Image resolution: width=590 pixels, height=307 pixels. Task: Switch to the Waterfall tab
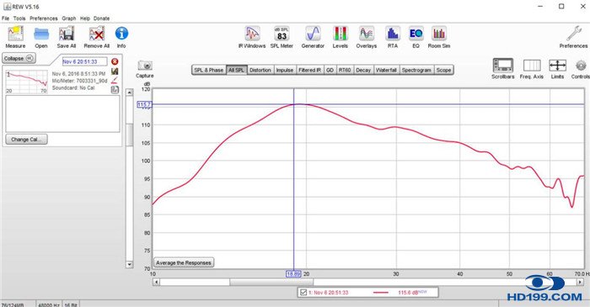coord(386,70)
